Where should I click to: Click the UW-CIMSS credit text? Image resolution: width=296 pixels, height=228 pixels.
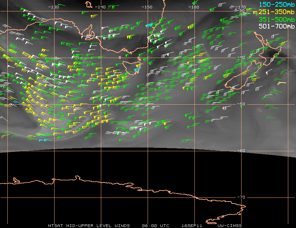click(x=229, y=226)
